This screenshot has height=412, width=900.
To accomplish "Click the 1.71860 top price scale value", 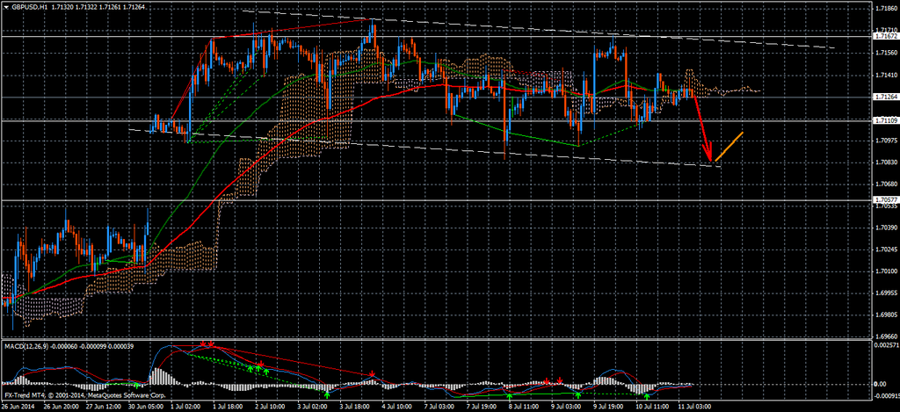I will (x=886, y=8).
